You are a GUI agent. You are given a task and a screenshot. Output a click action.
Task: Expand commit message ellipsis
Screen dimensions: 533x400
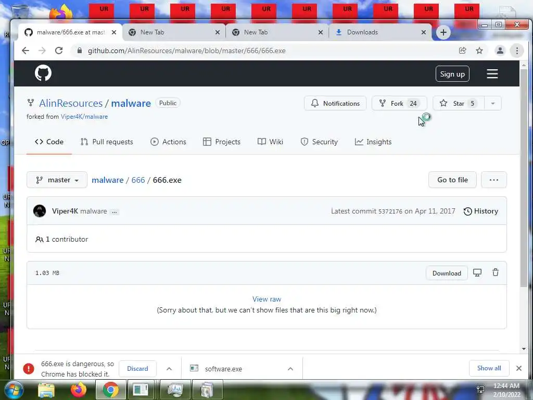tap(115, 212)
